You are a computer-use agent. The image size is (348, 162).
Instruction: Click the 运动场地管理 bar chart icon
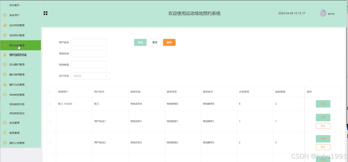(5, 25)
